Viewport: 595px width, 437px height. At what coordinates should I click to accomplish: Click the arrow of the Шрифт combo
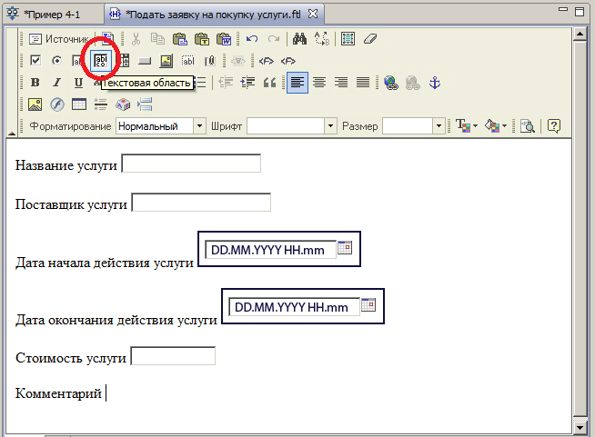pyautogui.click(x=330, y=126)
